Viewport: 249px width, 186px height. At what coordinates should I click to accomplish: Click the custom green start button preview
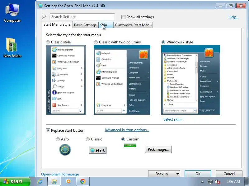coord(130,145)
